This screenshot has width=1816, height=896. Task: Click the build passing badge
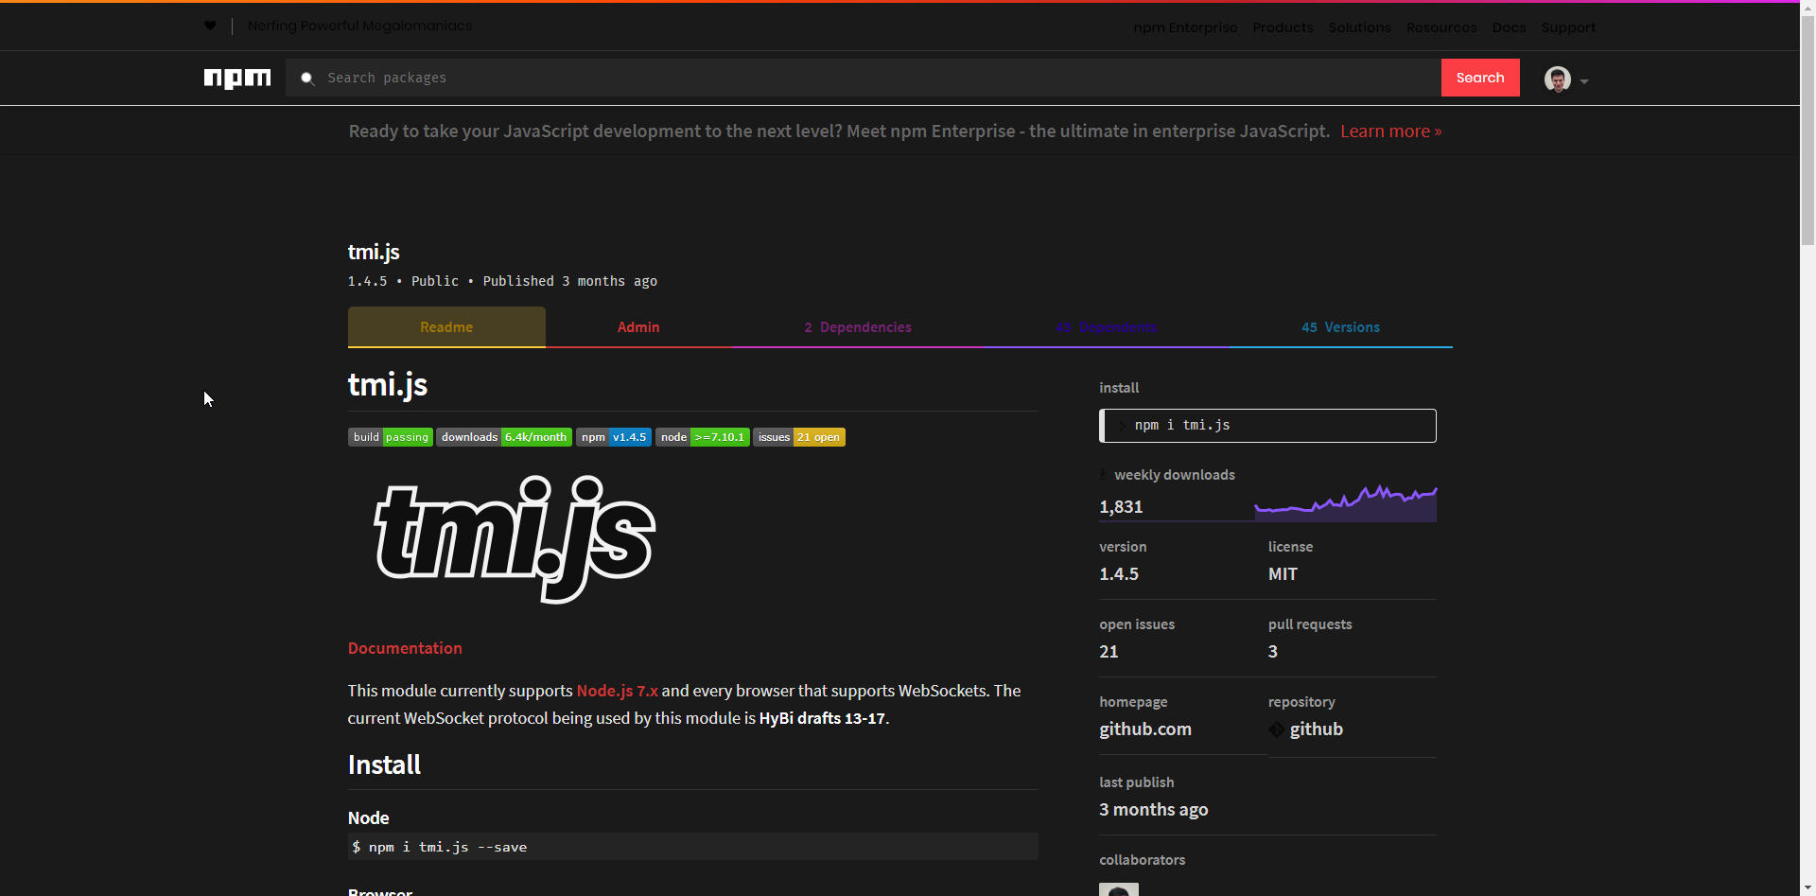[391, 437]
